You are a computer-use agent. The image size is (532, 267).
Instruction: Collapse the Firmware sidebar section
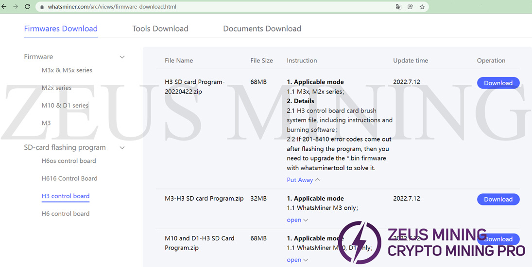pos(122,57)
